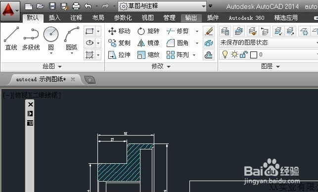Click the Plot printer icon

click(x=76, y=6)
